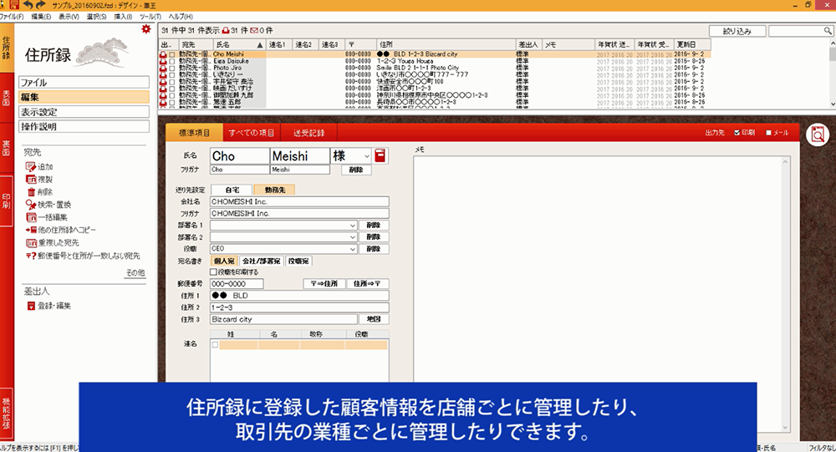
Task: Click 削除 button beside furigana
Action: 356,170
